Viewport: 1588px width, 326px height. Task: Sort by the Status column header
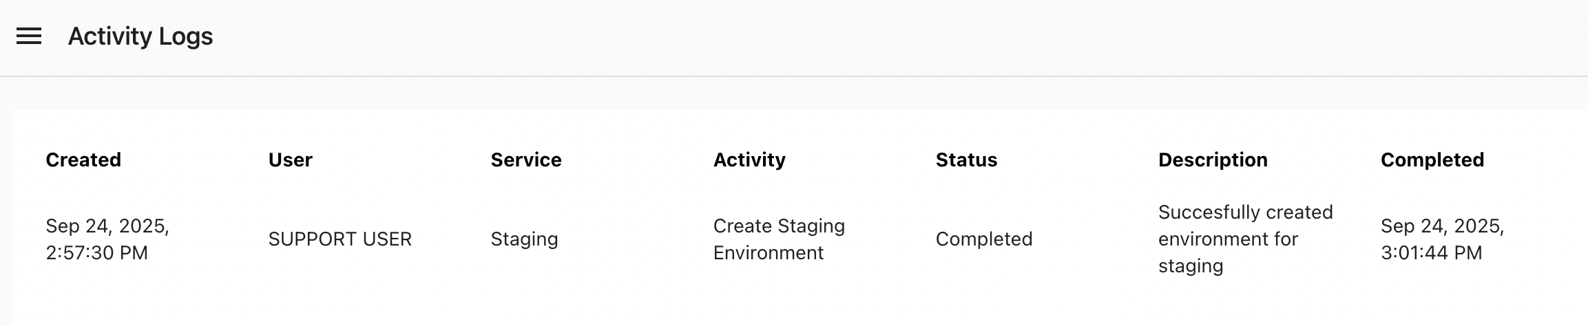click(x=966, y=160)
